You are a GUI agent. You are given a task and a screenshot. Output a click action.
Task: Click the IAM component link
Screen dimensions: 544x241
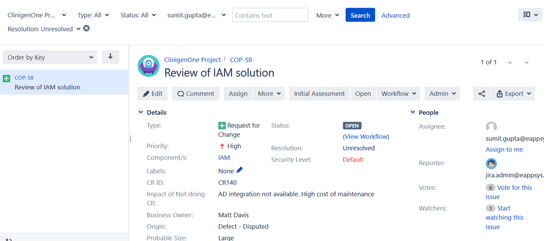(x=224, y=158)
